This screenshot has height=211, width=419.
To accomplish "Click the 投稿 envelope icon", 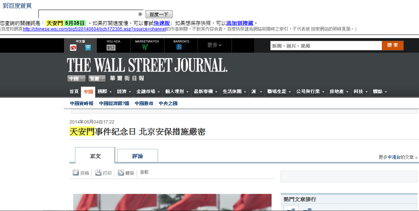I will [x=76, y=173].
